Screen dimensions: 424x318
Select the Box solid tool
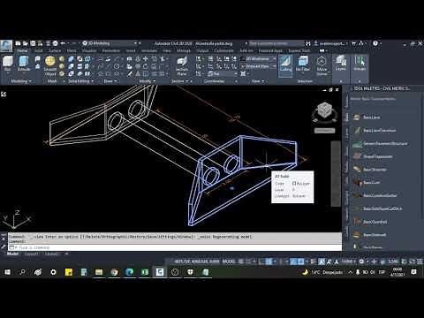[8, 64]
